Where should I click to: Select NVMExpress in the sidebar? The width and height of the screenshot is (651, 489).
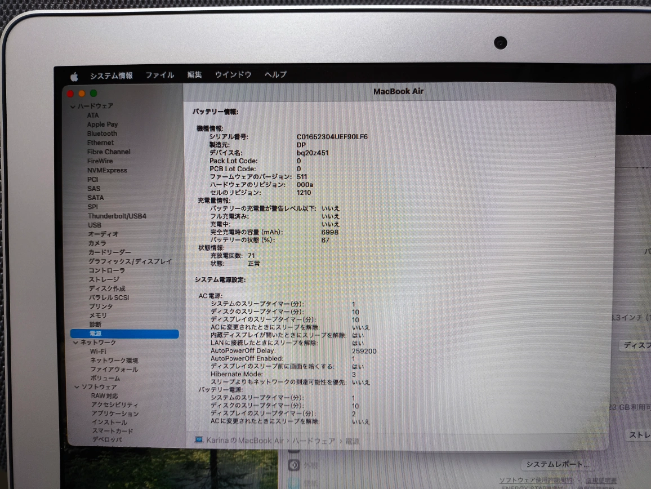coord(107,170)
